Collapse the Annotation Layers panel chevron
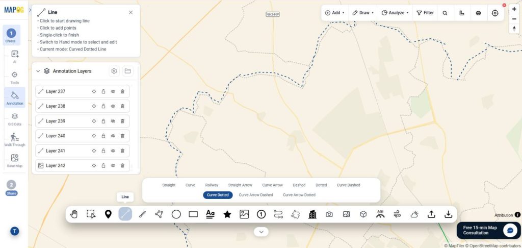Screen dimensions: 522x248 click(x=38, y=71)
